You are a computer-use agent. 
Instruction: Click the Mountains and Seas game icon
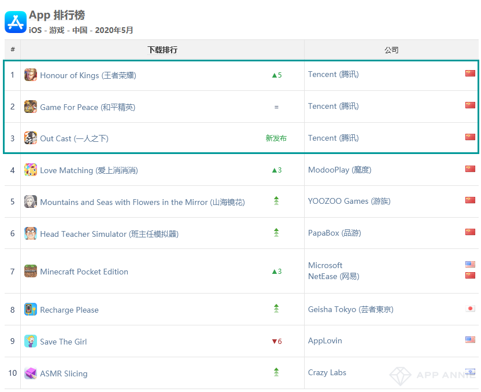(x=31, y=202)
